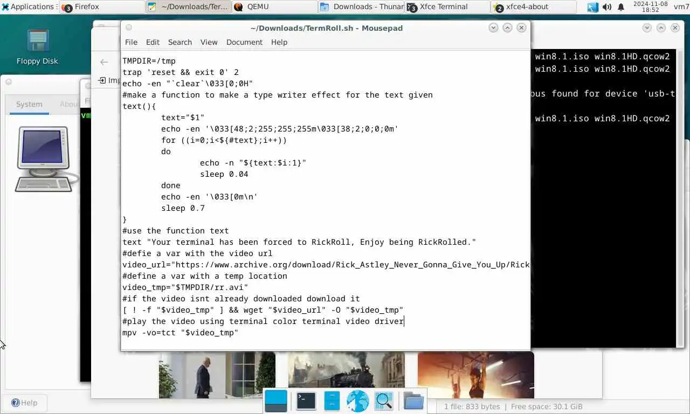Select the Mousepad TermRoll.sh taskbar item
Image resolution: width=690 pixels, height=414 pixels.
pos(188,7)
